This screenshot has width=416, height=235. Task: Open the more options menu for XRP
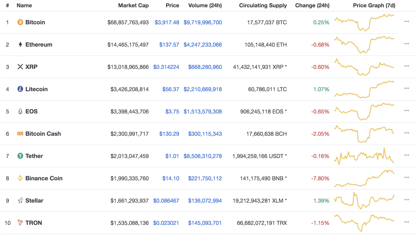[406, 66]
